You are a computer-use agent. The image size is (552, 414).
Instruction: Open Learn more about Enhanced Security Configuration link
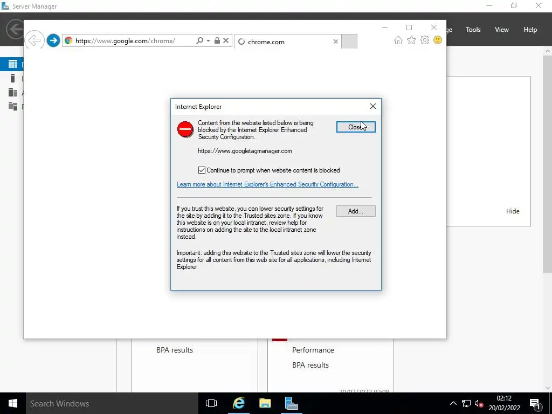point(267,184)
